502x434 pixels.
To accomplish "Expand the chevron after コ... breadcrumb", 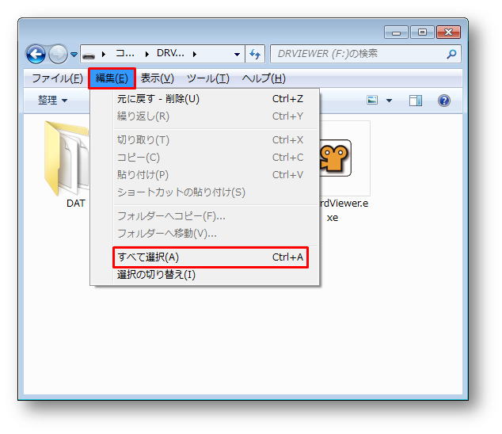I will (x=147, y=55).
